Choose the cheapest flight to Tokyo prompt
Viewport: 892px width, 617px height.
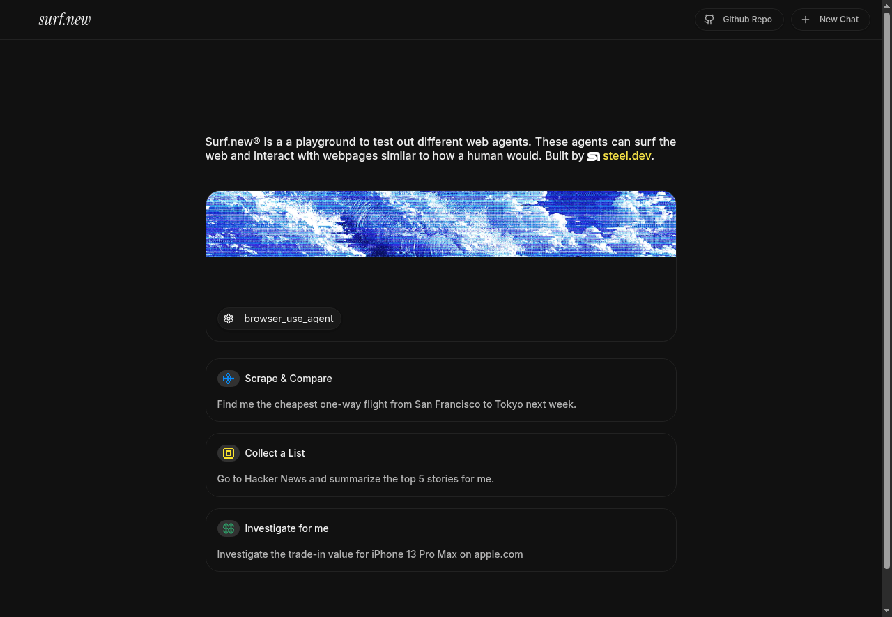tap(397, 404)
